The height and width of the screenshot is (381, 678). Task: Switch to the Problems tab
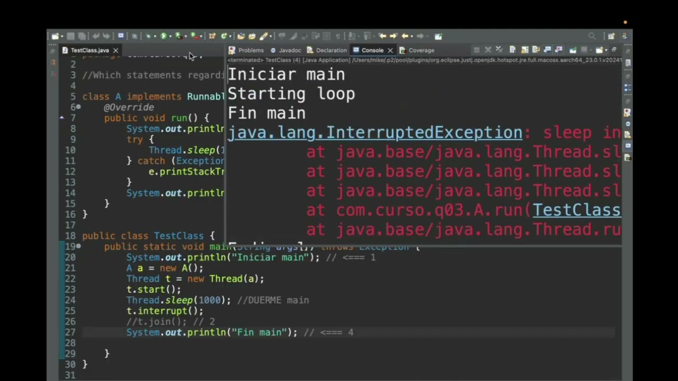(x=246, y=50)
